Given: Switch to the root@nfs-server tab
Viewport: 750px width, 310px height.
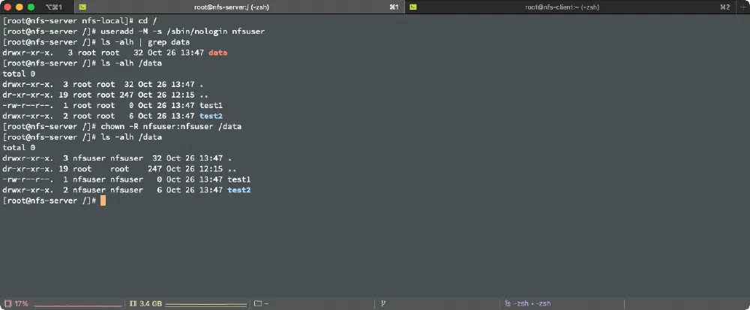Looking at the screenshot, I should (239, 7).
